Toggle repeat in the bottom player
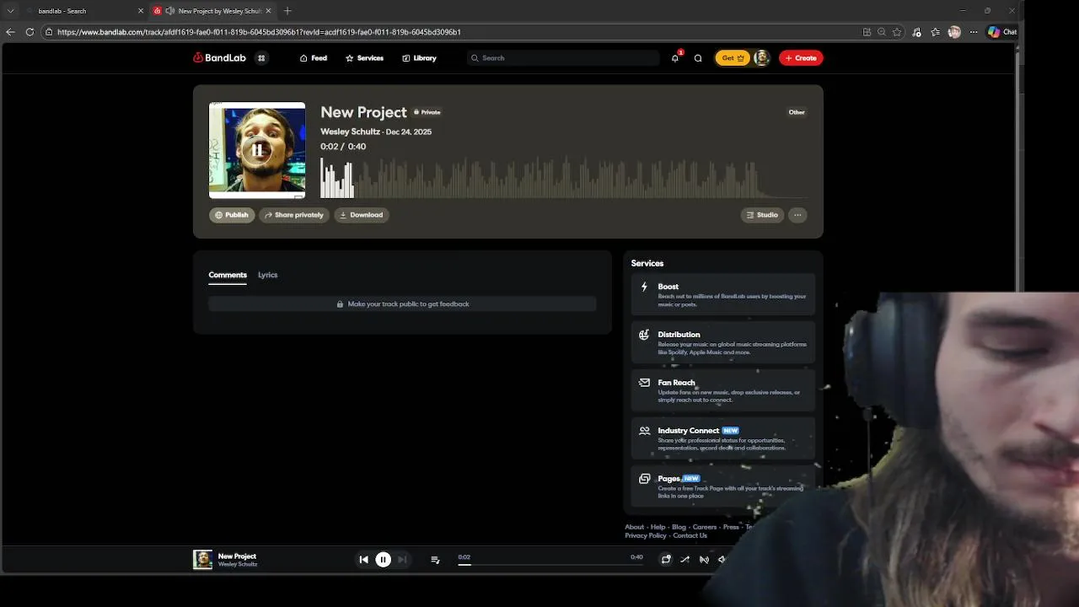 click(666, 559)
